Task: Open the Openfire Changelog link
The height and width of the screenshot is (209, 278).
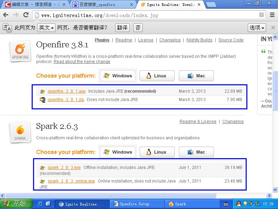Action: pyautogui.click(x=170, y=40)
